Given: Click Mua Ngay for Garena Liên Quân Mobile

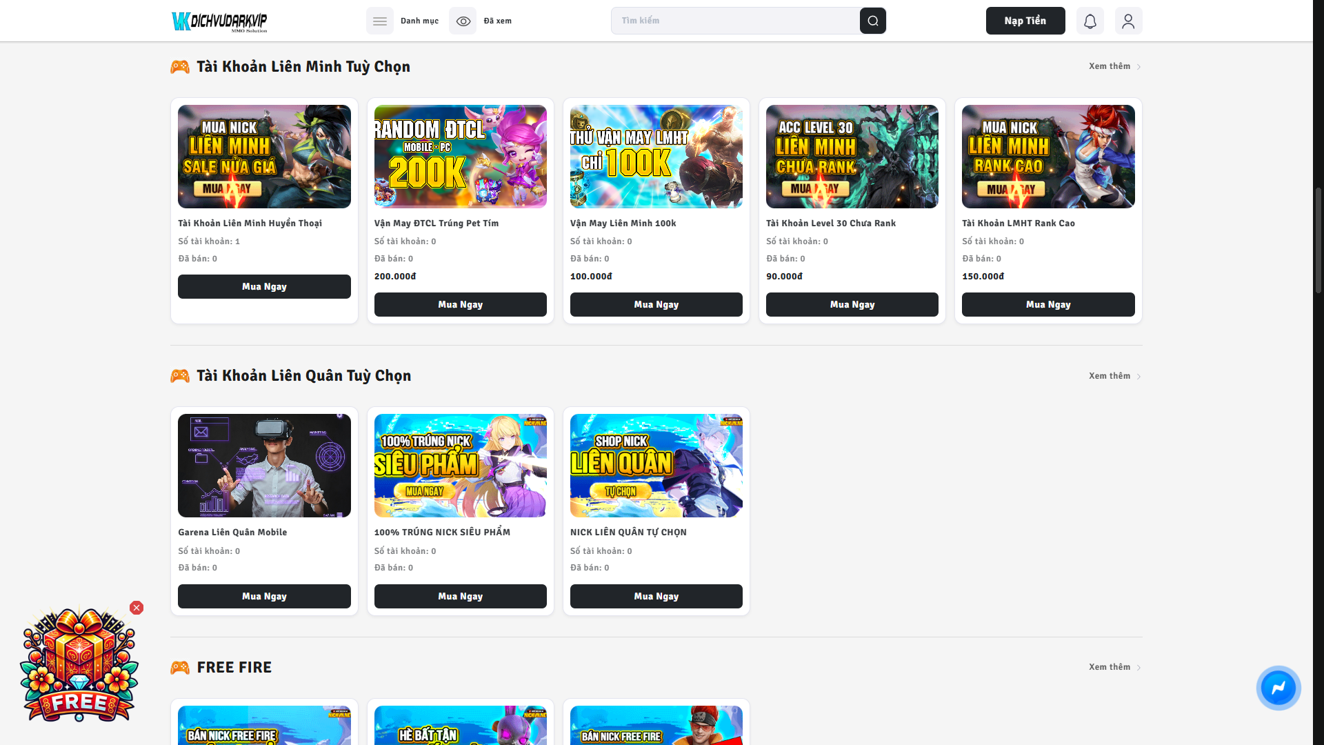Looking at the screenshot, I should pyautogui.click(x=264, y=596).
